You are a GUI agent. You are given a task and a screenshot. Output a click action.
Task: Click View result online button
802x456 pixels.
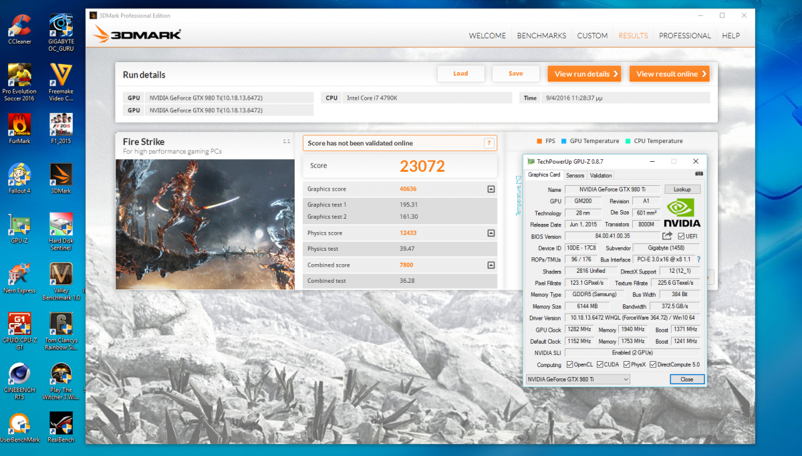(669, 74)
